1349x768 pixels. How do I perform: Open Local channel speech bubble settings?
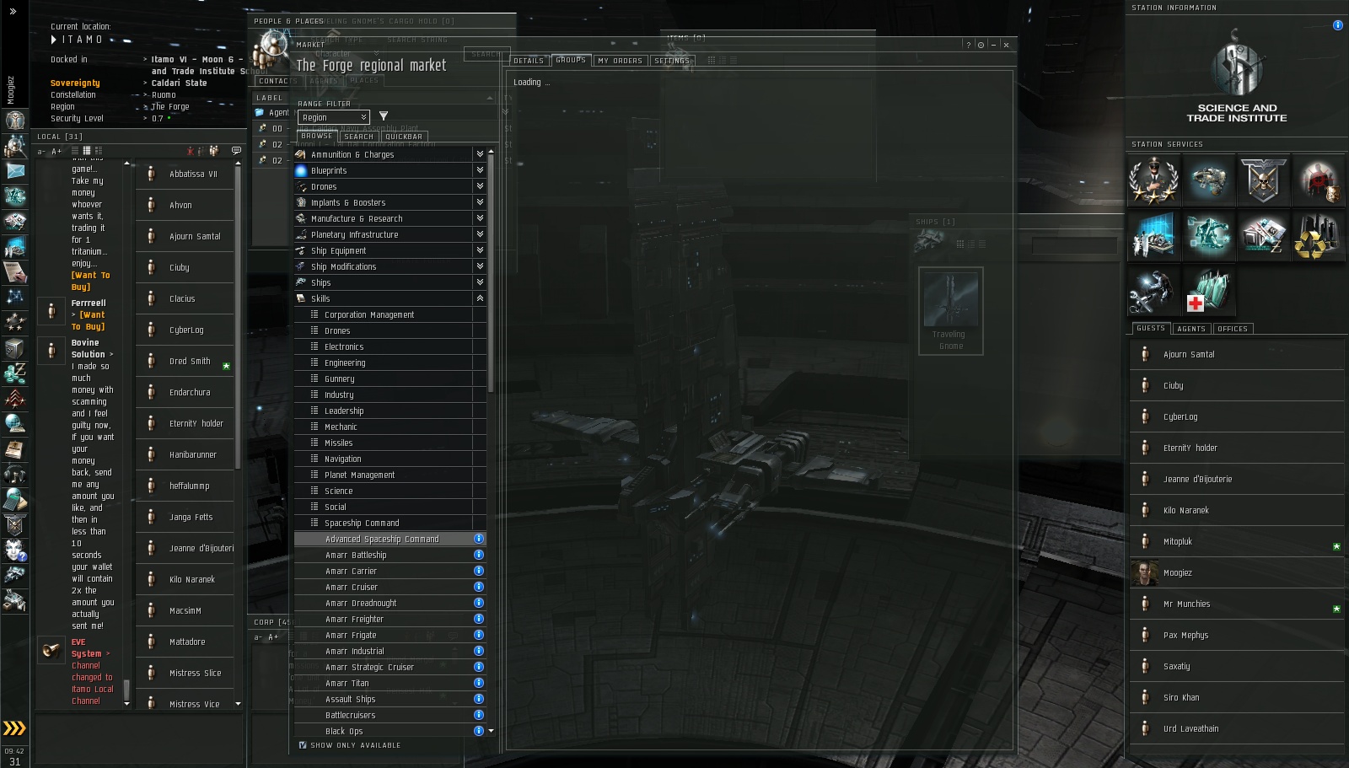pyautogui.click(x=236, y=151)
